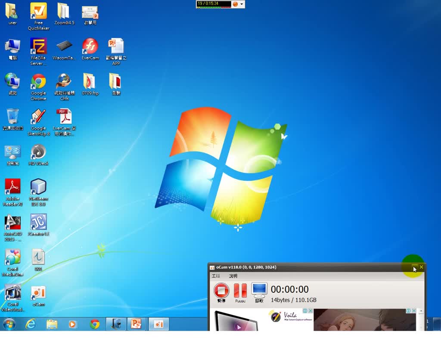Select the 0709.fsp folder icon

(x=90, y=84)
